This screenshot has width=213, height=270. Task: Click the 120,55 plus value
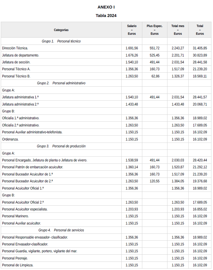coord(154,181)
